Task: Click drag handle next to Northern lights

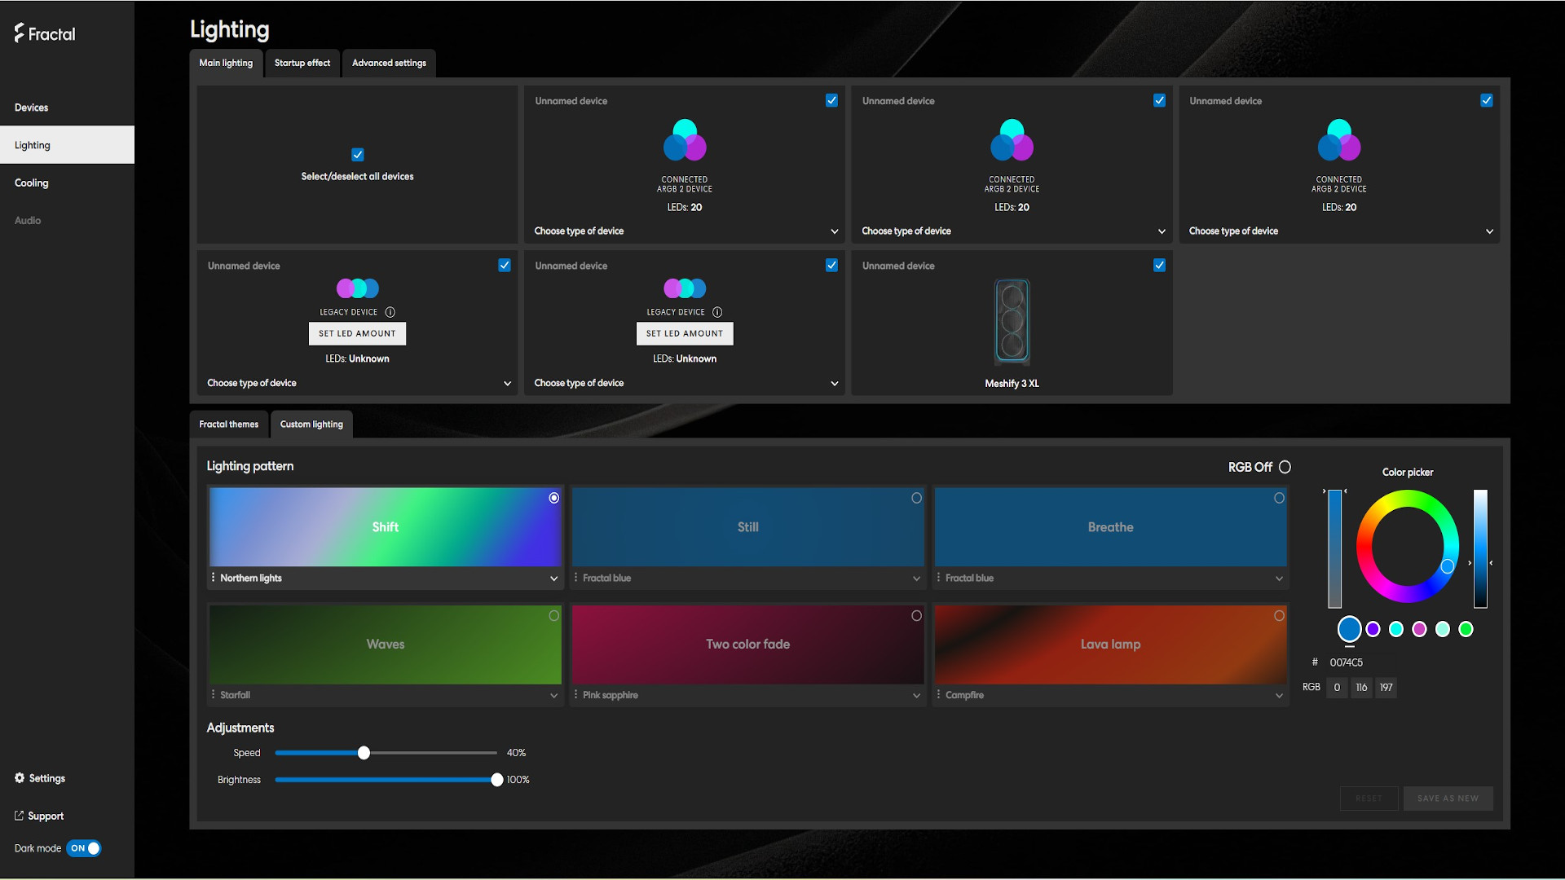Action: pos(214,578)
